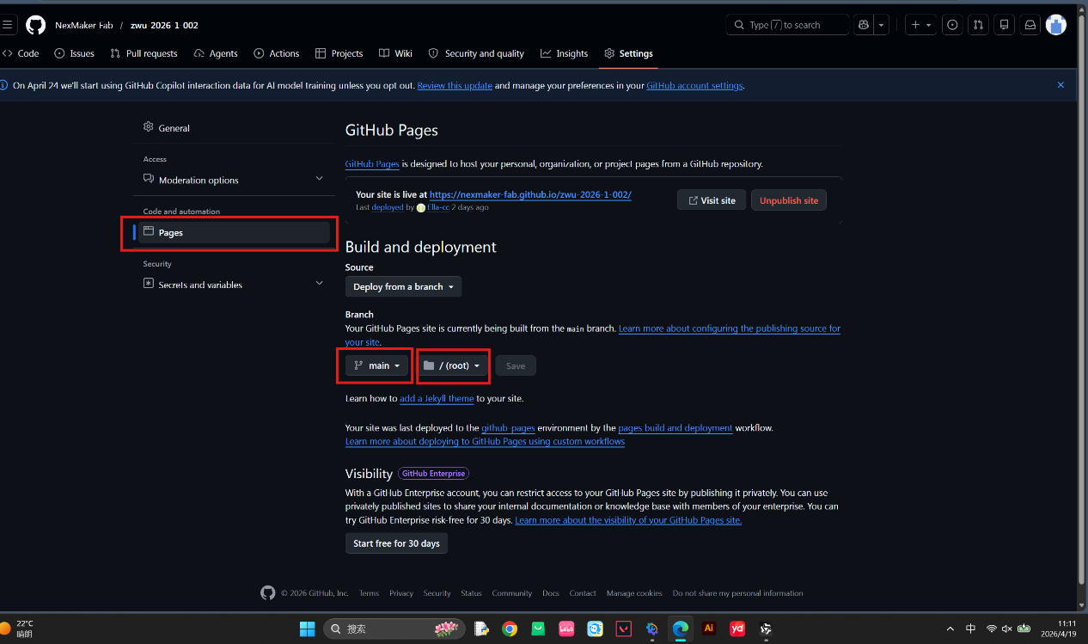Launch Adobe Illustrator from taskbar

click(x=709, y=629)
